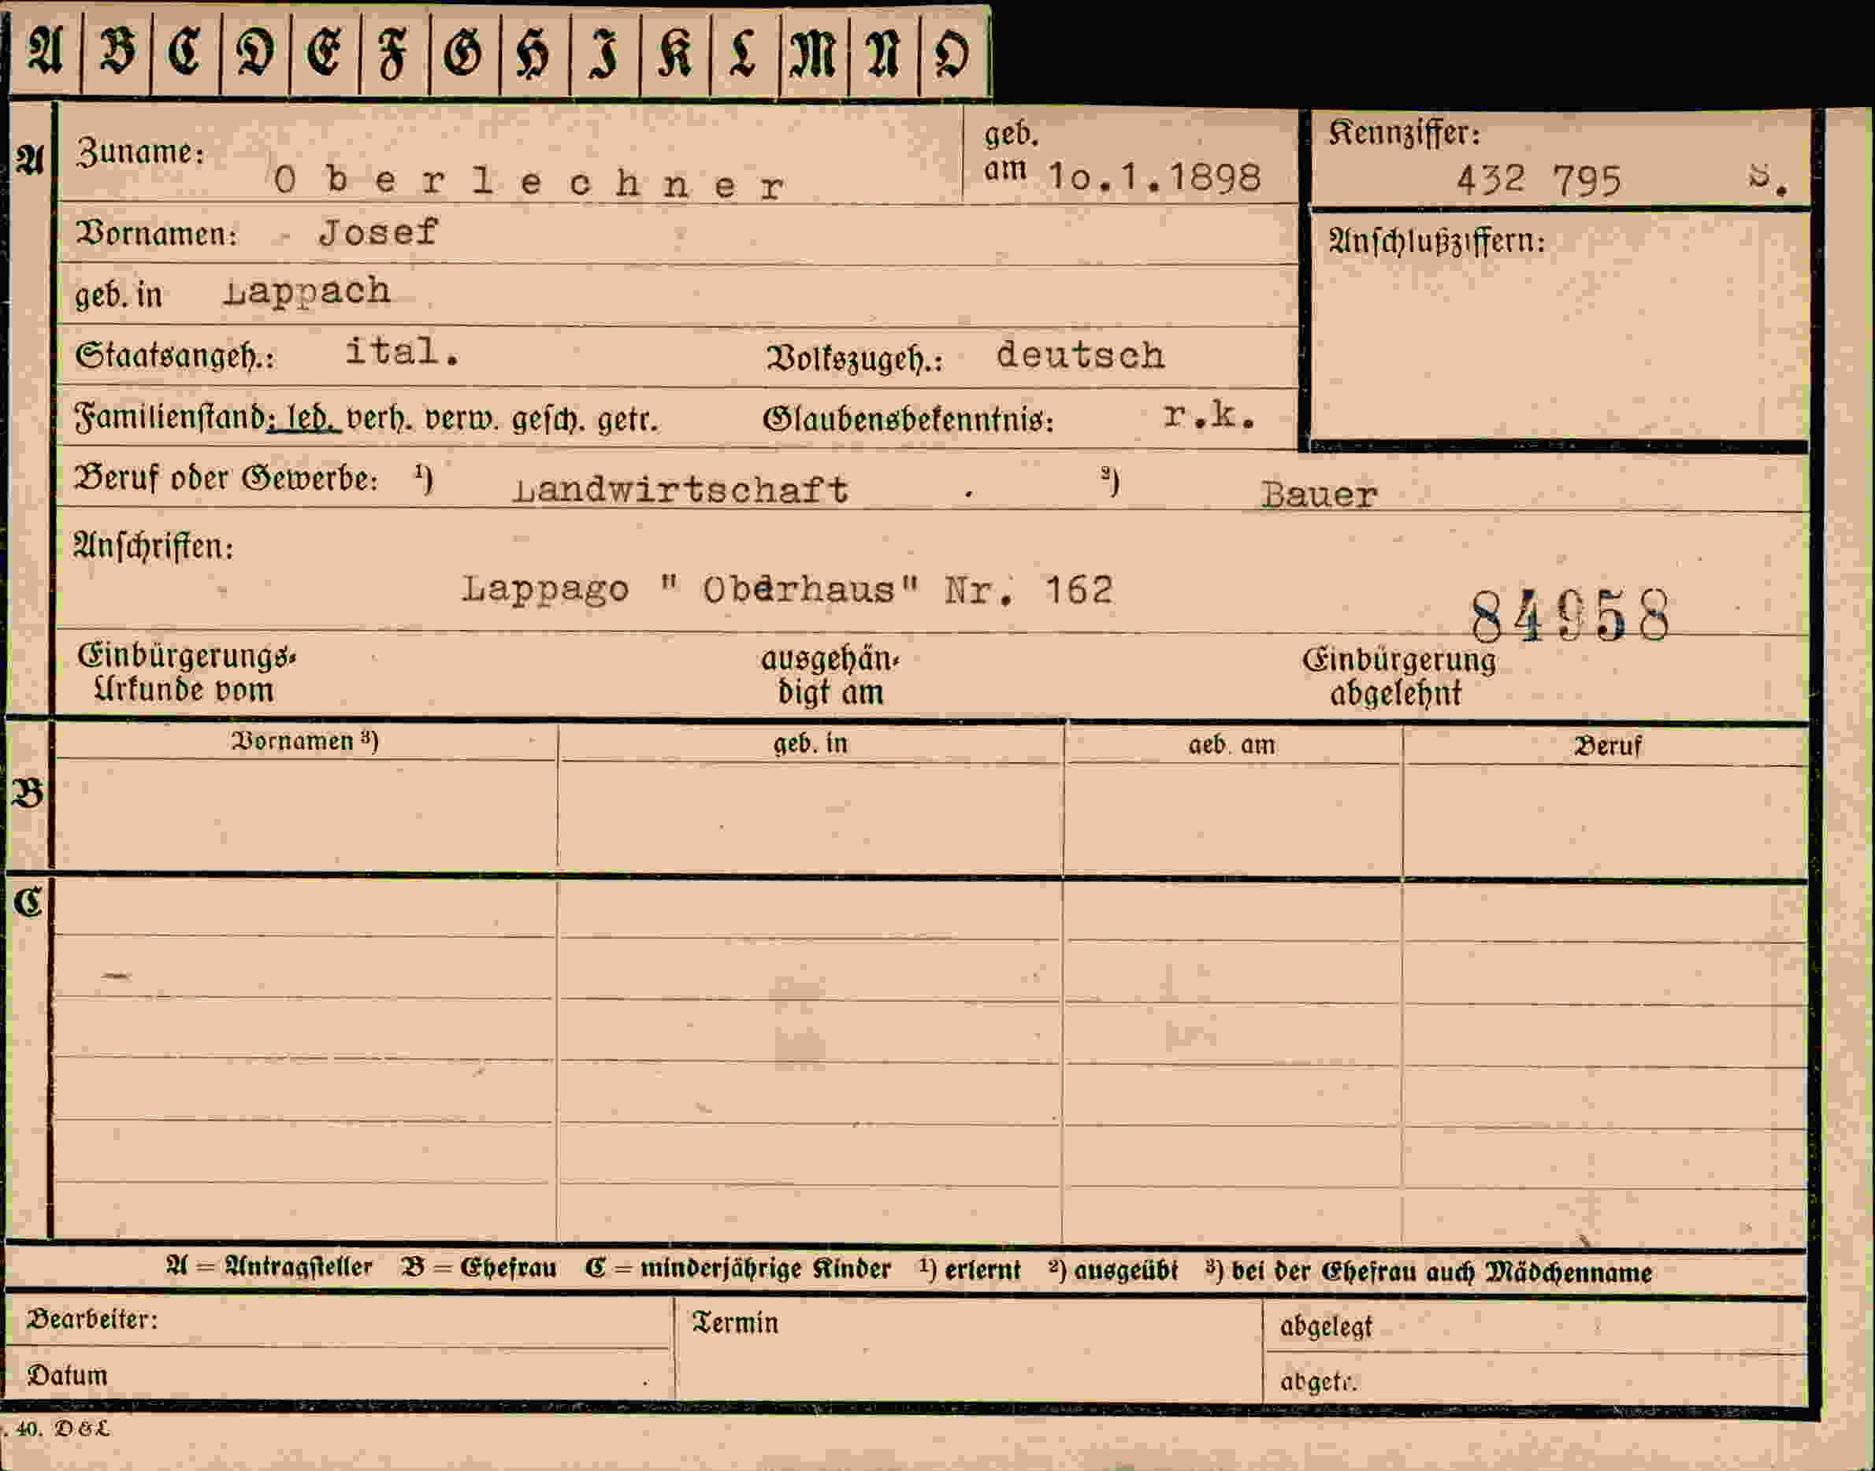Click the Beruf oder Gewerbe label
Viewport: 1875px width, 1471px height.
click(x=226, y=478)
